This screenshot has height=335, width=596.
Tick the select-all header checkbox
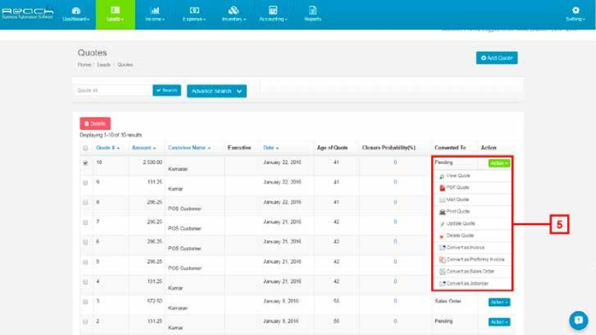coord(86,148)
